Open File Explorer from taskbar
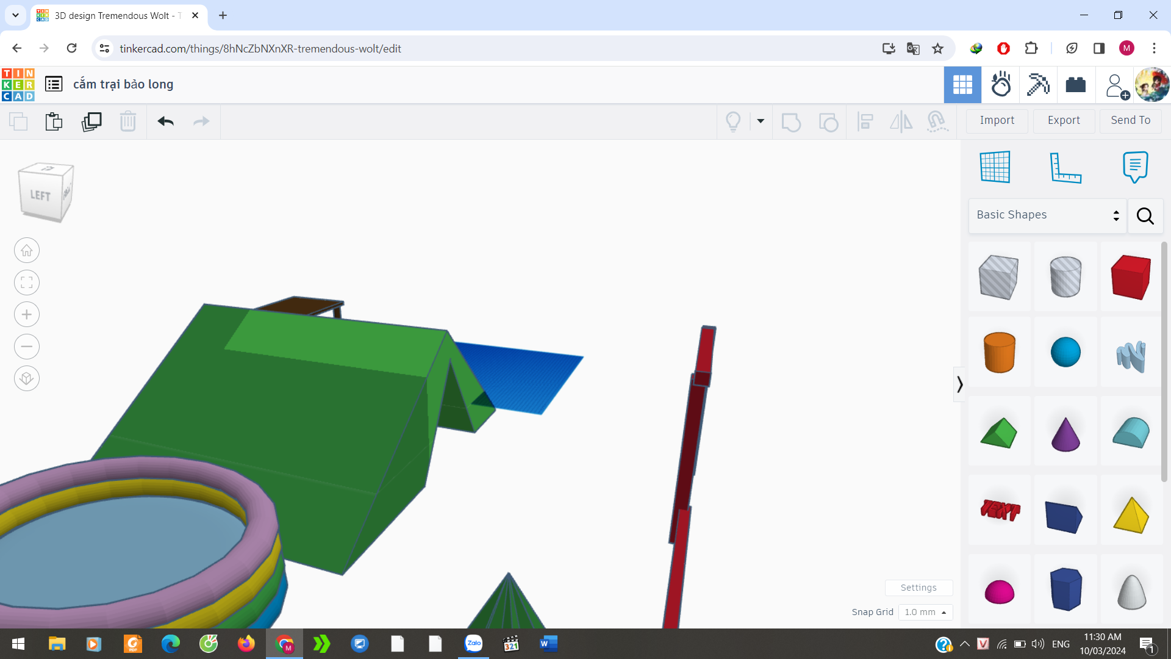Viewport: 1171px width, 659px height. pyautogui.click(x=57, y=644)
